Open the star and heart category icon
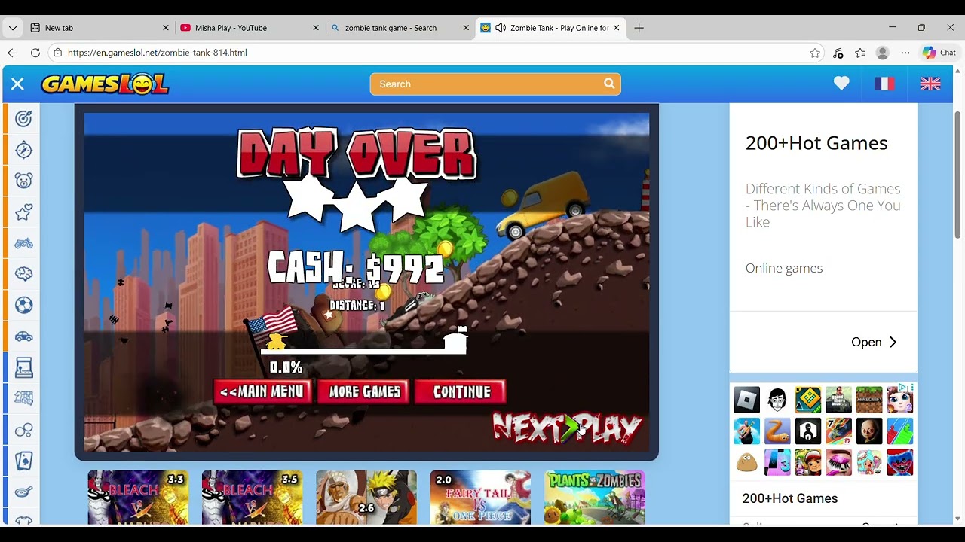 23,212
